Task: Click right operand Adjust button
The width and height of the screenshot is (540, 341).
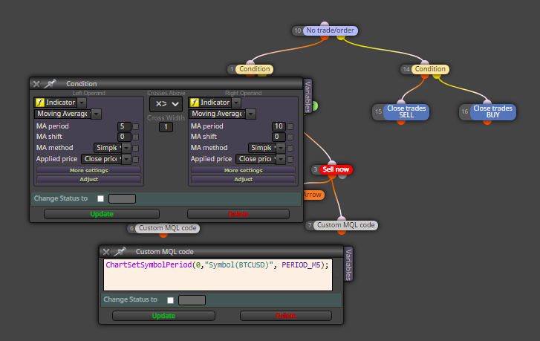Action: coord(244,180)
